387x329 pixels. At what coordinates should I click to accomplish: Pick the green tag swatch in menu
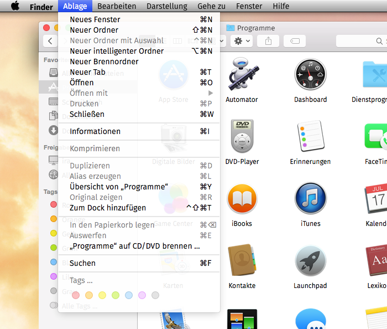pyautogui.click(x=116, y=295)
